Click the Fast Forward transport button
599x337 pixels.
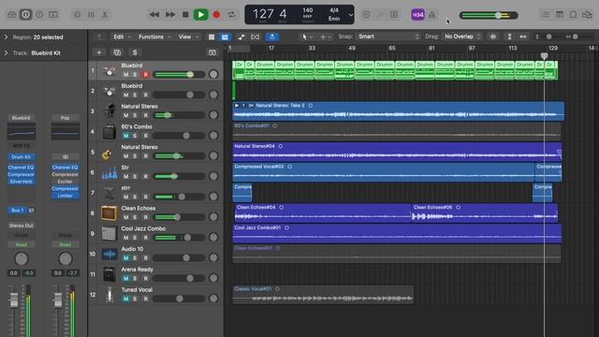pos(170,15)
